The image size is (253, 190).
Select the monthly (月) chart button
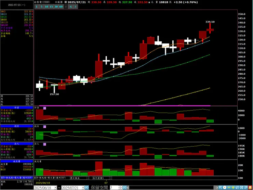75,7
